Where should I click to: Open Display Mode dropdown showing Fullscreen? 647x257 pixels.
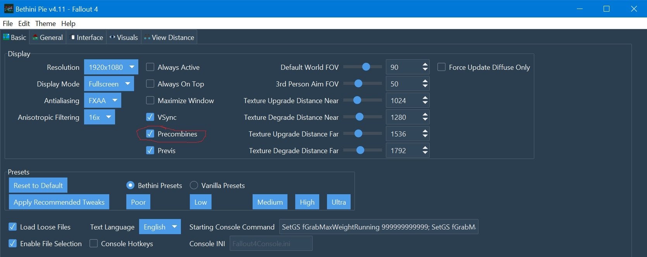click(109, 84)
